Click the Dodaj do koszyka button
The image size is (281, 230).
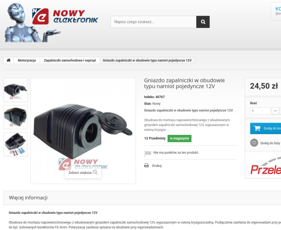[266, 128]
